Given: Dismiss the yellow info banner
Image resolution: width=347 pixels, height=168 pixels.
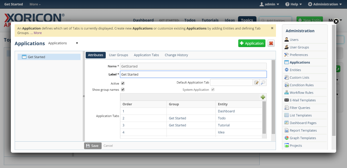Looking at the screenshot, I should coord(272,28).
